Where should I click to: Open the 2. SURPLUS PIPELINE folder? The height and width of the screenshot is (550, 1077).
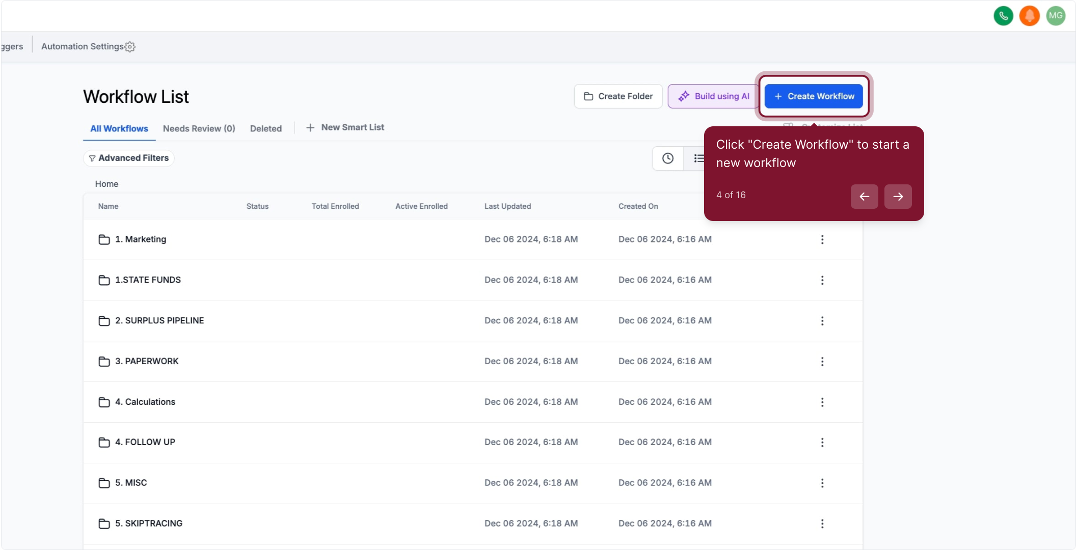(x=159, y=321)
